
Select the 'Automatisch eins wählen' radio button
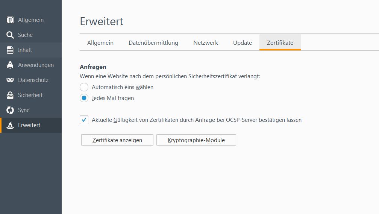pos(84,87)
